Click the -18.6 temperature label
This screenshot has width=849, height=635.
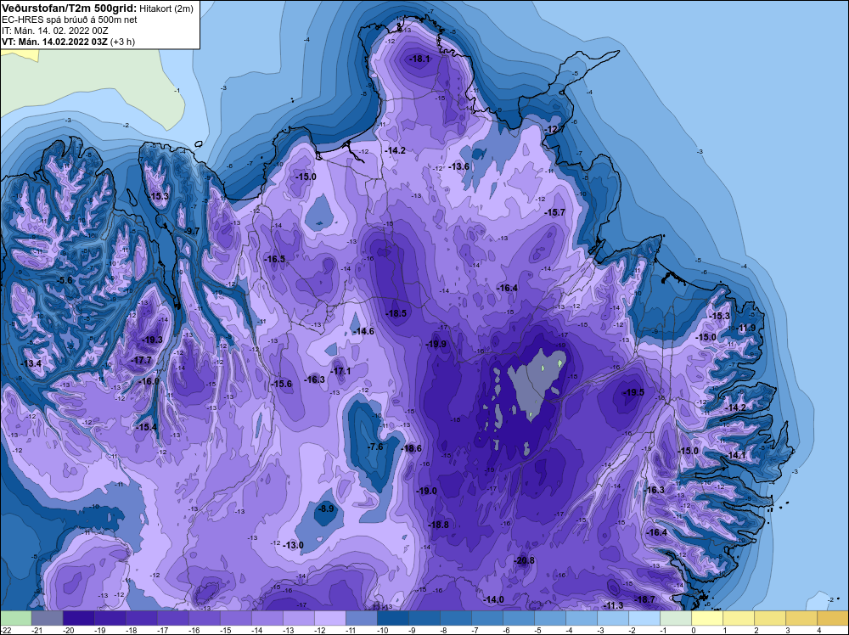(412, 448)
